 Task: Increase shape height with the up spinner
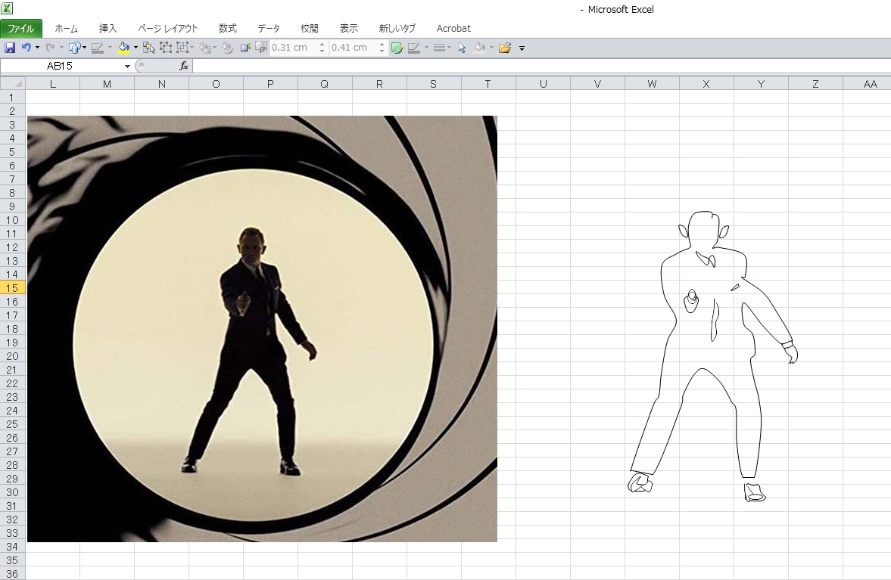pos(322,45)
